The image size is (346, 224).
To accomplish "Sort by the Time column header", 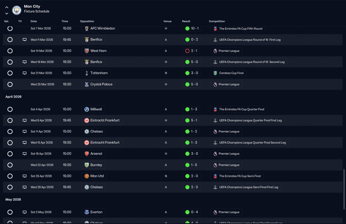I will point(65,21).
